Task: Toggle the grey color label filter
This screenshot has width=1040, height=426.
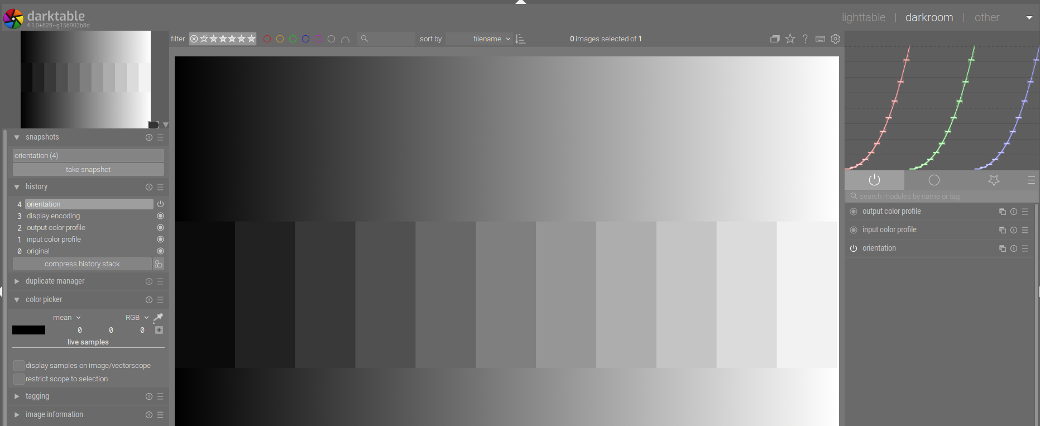Action: [331, 39]
